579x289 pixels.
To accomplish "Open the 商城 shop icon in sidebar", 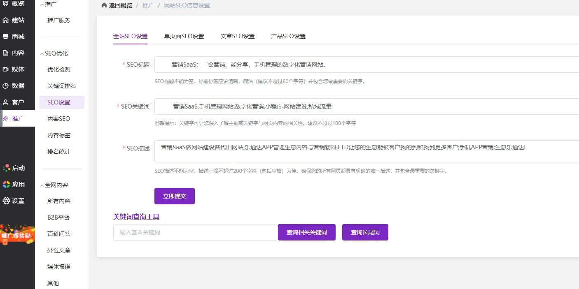I will point(6,37).
